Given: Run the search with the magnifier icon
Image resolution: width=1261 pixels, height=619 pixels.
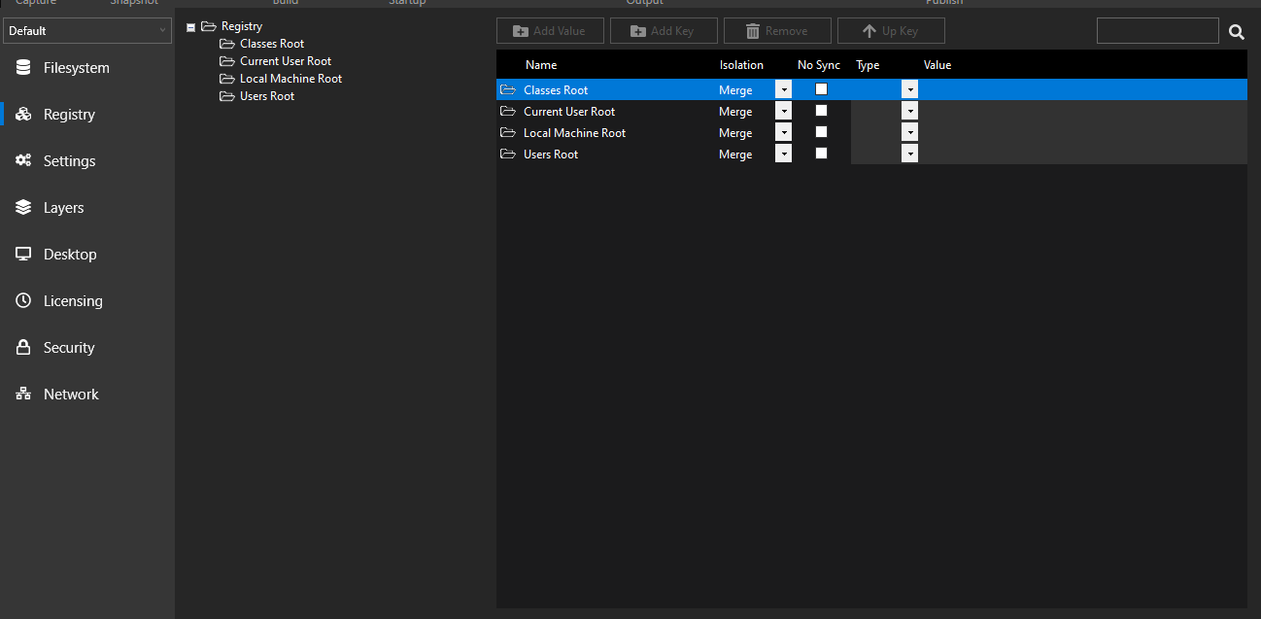Looking at the screenshot, I should pyautogui.click(x=1236, y=31).
